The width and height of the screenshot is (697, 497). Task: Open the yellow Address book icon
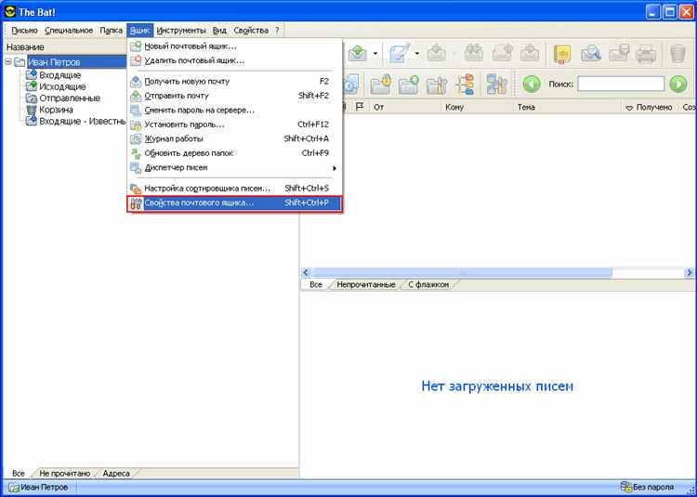562,54
